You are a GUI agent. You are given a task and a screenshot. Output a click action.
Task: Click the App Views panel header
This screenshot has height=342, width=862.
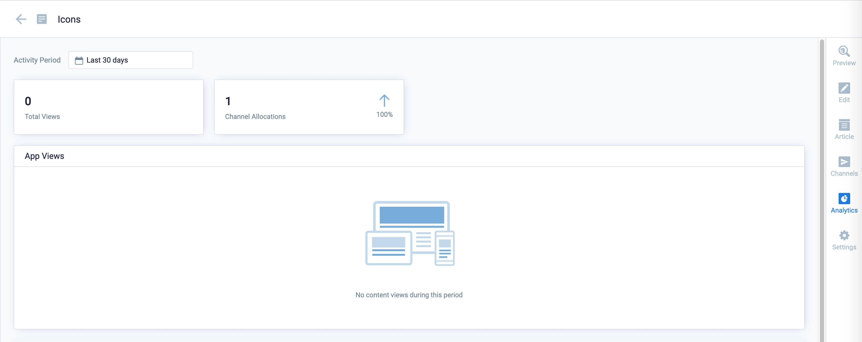(408, 156)
